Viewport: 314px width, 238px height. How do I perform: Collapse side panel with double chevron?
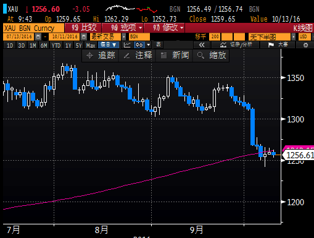click(x=202, y=45)
